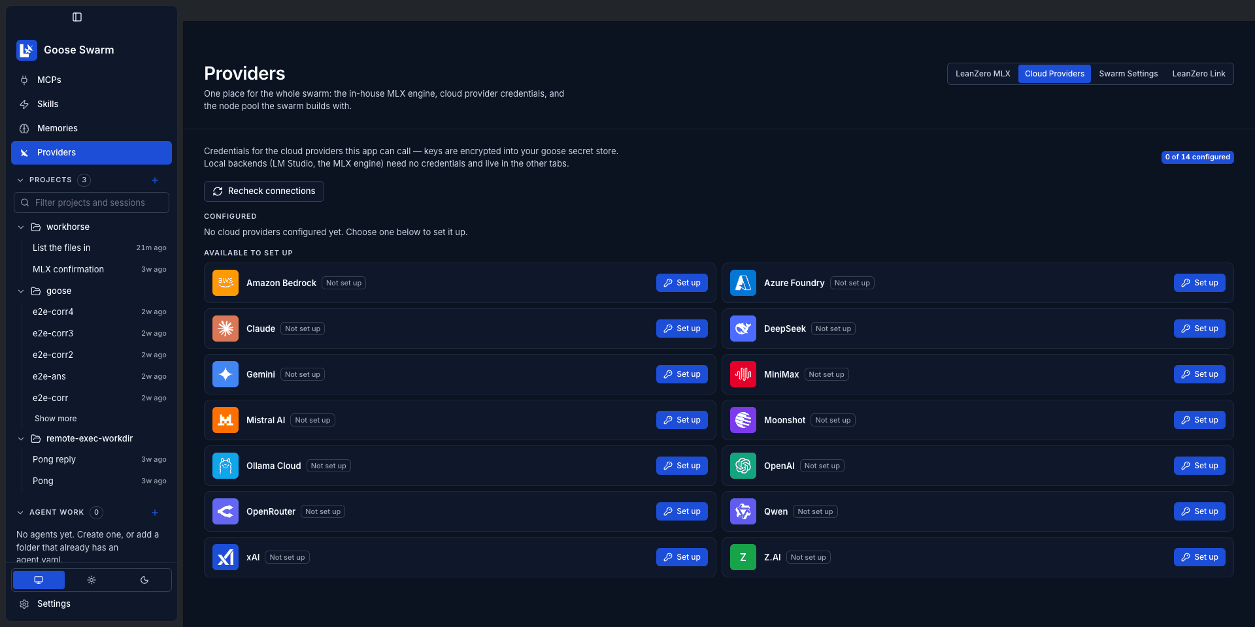
Task: Open Settings in the sidebar
Action: click(x=92, y=604)
